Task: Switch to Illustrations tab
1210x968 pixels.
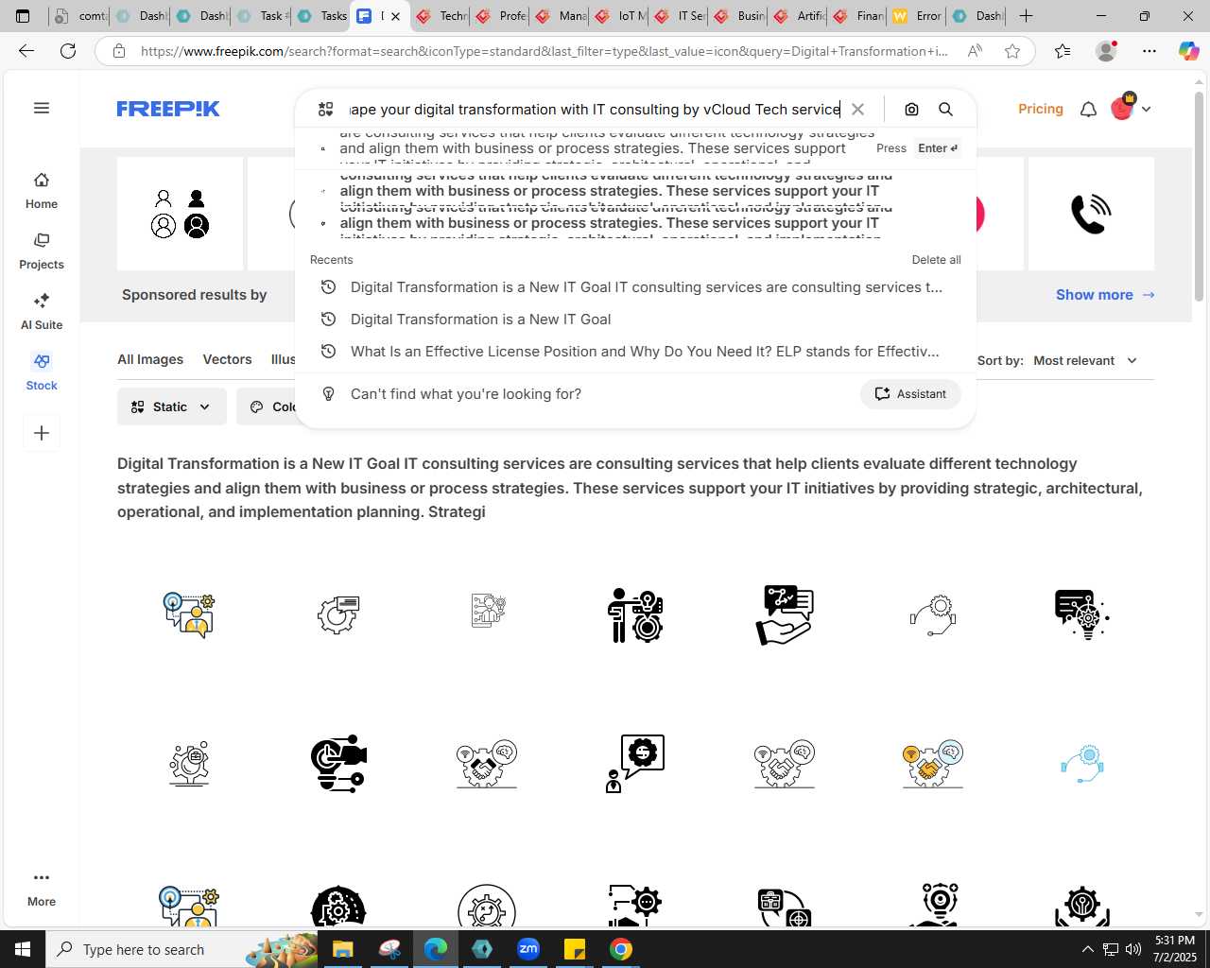Action: [x=283, y=359]
